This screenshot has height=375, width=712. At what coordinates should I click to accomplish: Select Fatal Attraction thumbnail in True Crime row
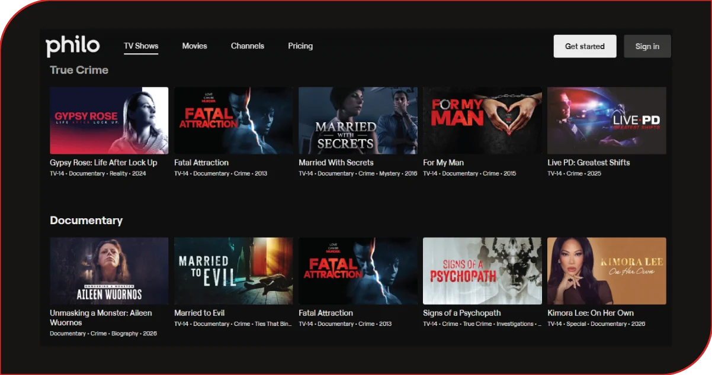pyautogui.click(x=233, y=121)
